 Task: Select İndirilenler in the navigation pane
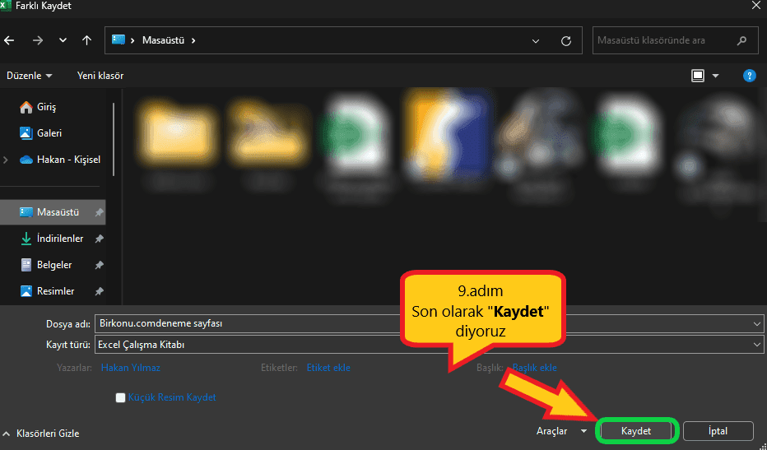coord(59,239)
